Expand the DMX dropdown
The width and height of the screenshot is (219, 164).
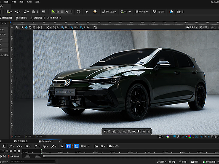click(x=126, y=12)
